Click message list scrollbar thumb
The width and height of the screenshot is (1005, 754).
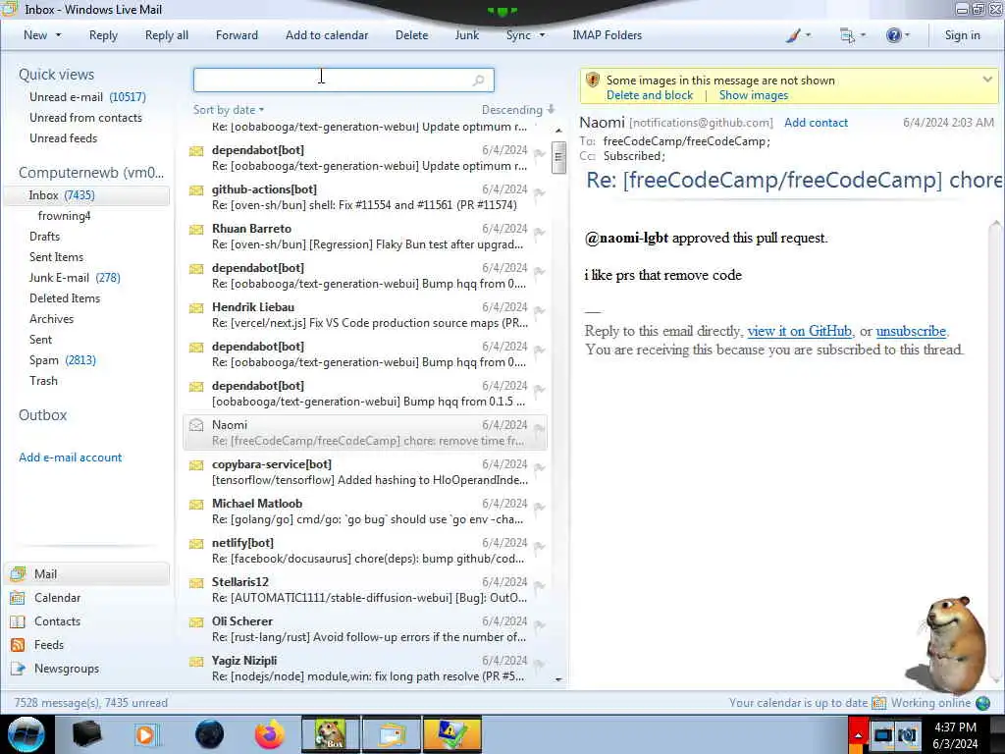(558, 157)
